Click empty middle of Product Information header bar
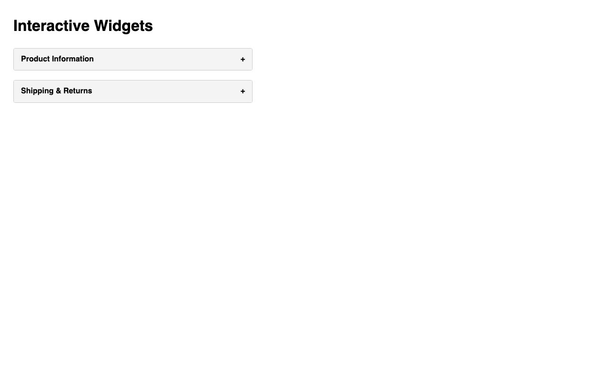This screenshot has height=381, width=610. click(x=167, y=59)
